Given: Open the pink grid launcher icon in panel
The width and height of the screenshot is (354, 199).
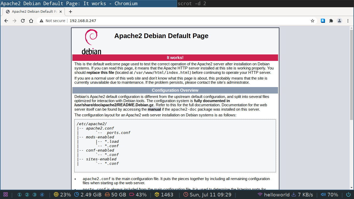Looking at the screenshot, I should coord(5,195).
